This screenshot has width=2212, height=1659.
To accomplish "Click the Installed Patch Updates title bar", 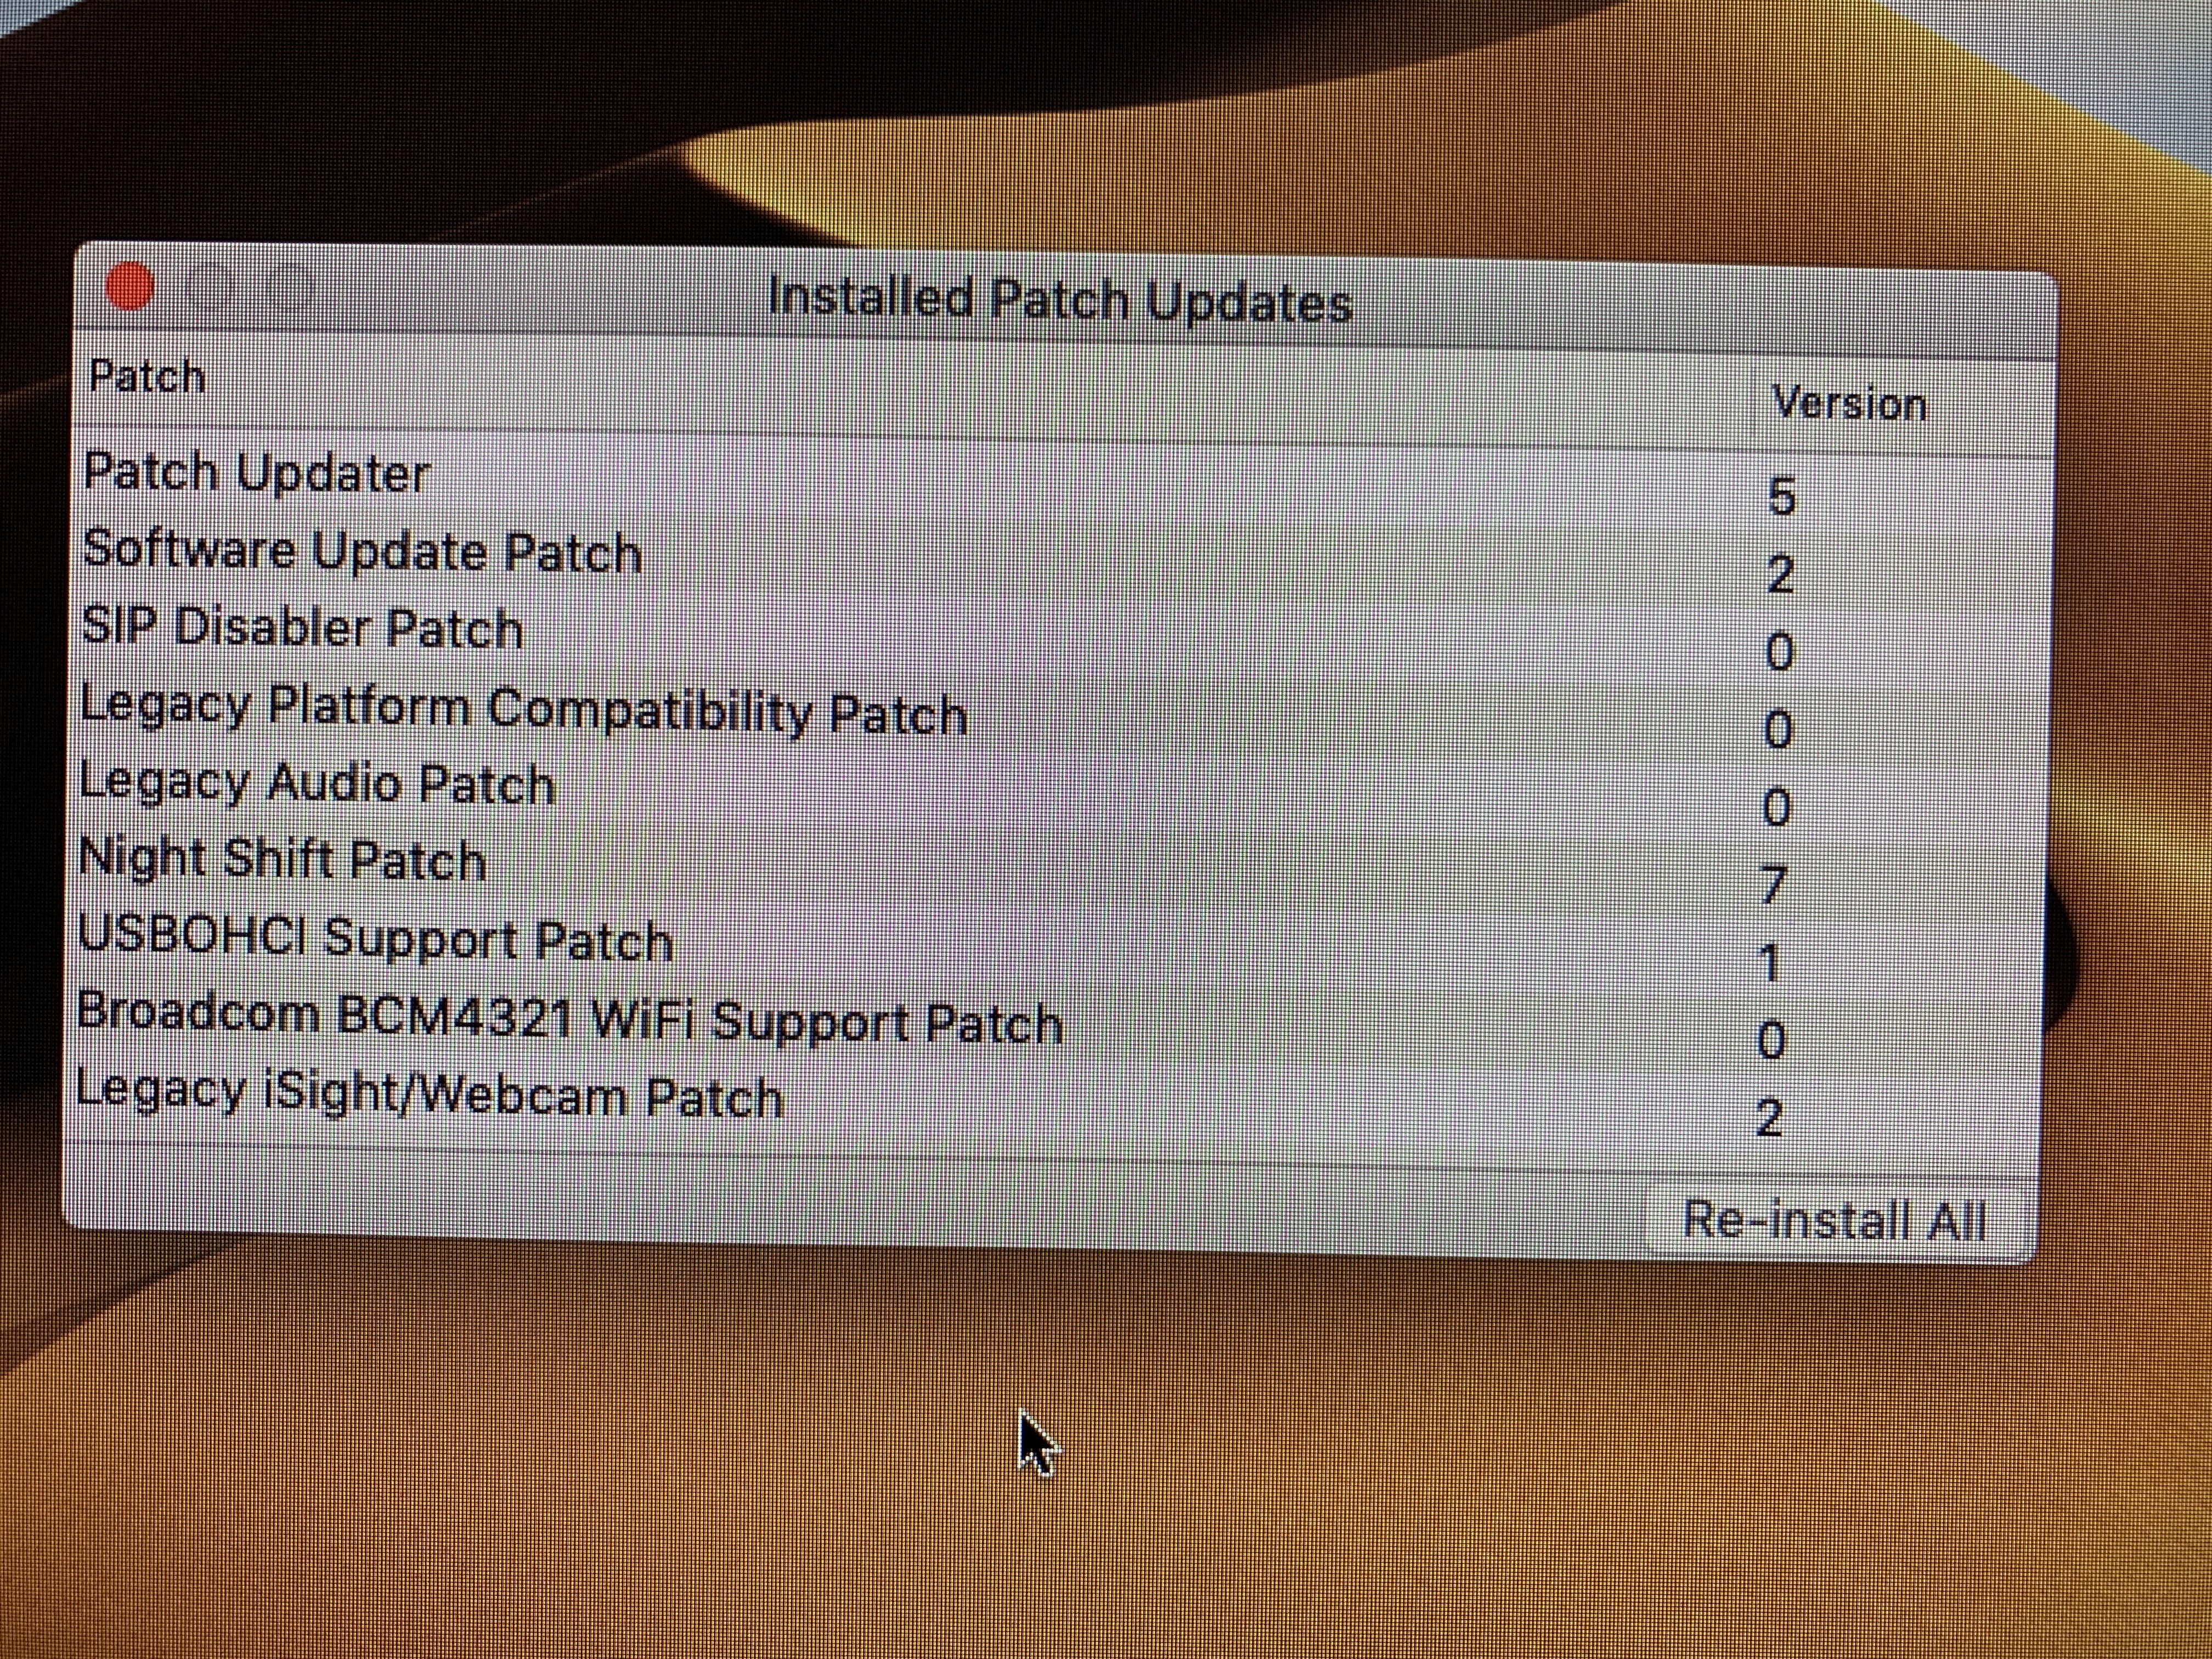I will pyautogui.click(x=1060, y=300).
